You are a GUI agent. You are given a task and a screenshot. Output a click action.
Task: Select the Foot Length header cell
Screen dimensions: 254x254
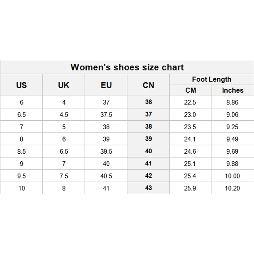pyautogui.click(x=211, y=79)
